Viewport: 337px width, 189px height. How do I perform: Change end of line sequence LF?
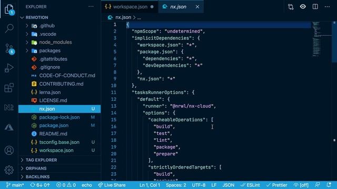(x=214, y=185)
